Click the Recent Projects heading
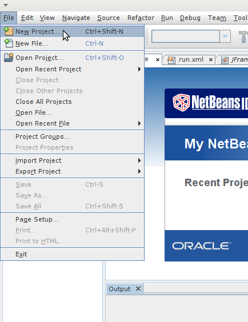 point(216,182)
